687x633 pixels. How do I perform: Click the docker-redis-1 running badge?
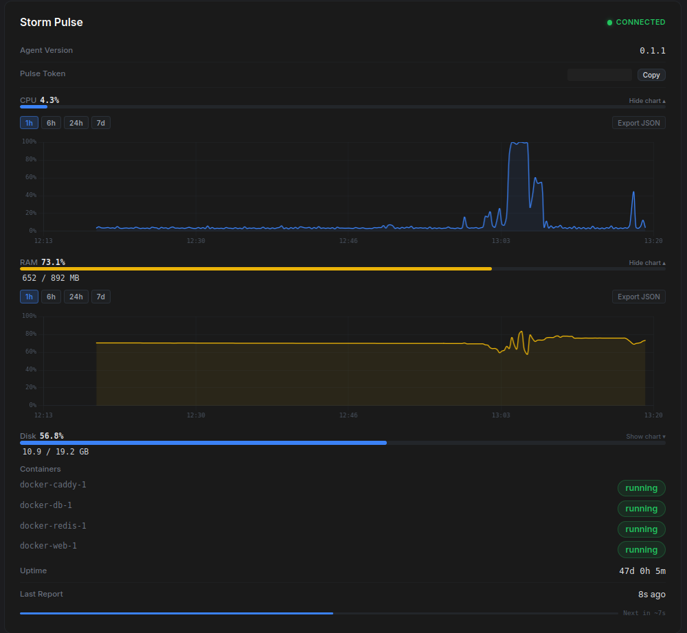point(641,529)
